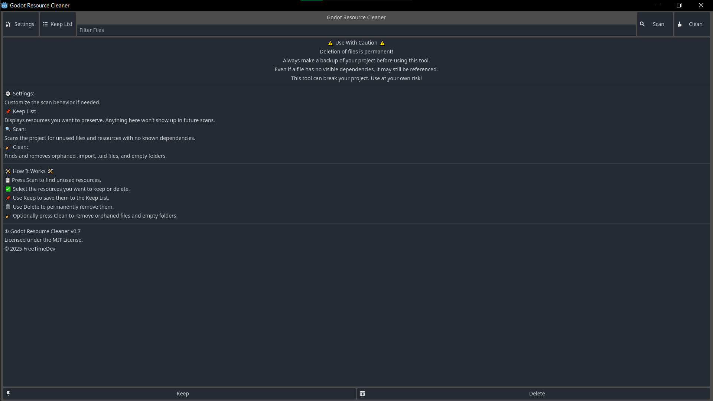Click the magnifier emoji beside Scan: heading

(8, 129)
